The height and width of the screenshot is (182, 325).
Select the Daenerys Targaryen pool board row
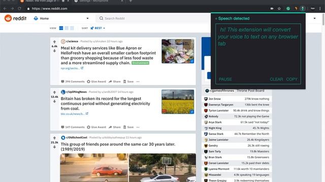point(237,105)
